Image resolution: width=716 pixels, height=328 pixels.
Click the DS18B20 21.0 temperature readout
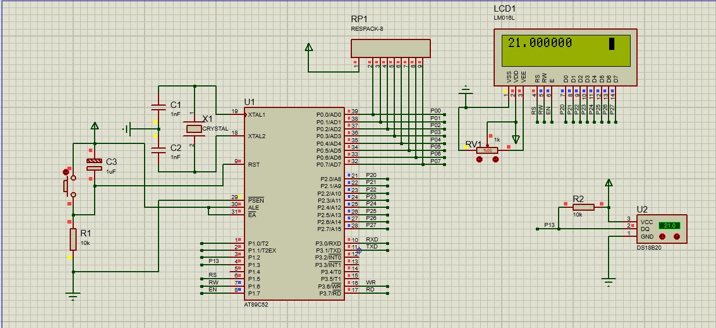669,225
